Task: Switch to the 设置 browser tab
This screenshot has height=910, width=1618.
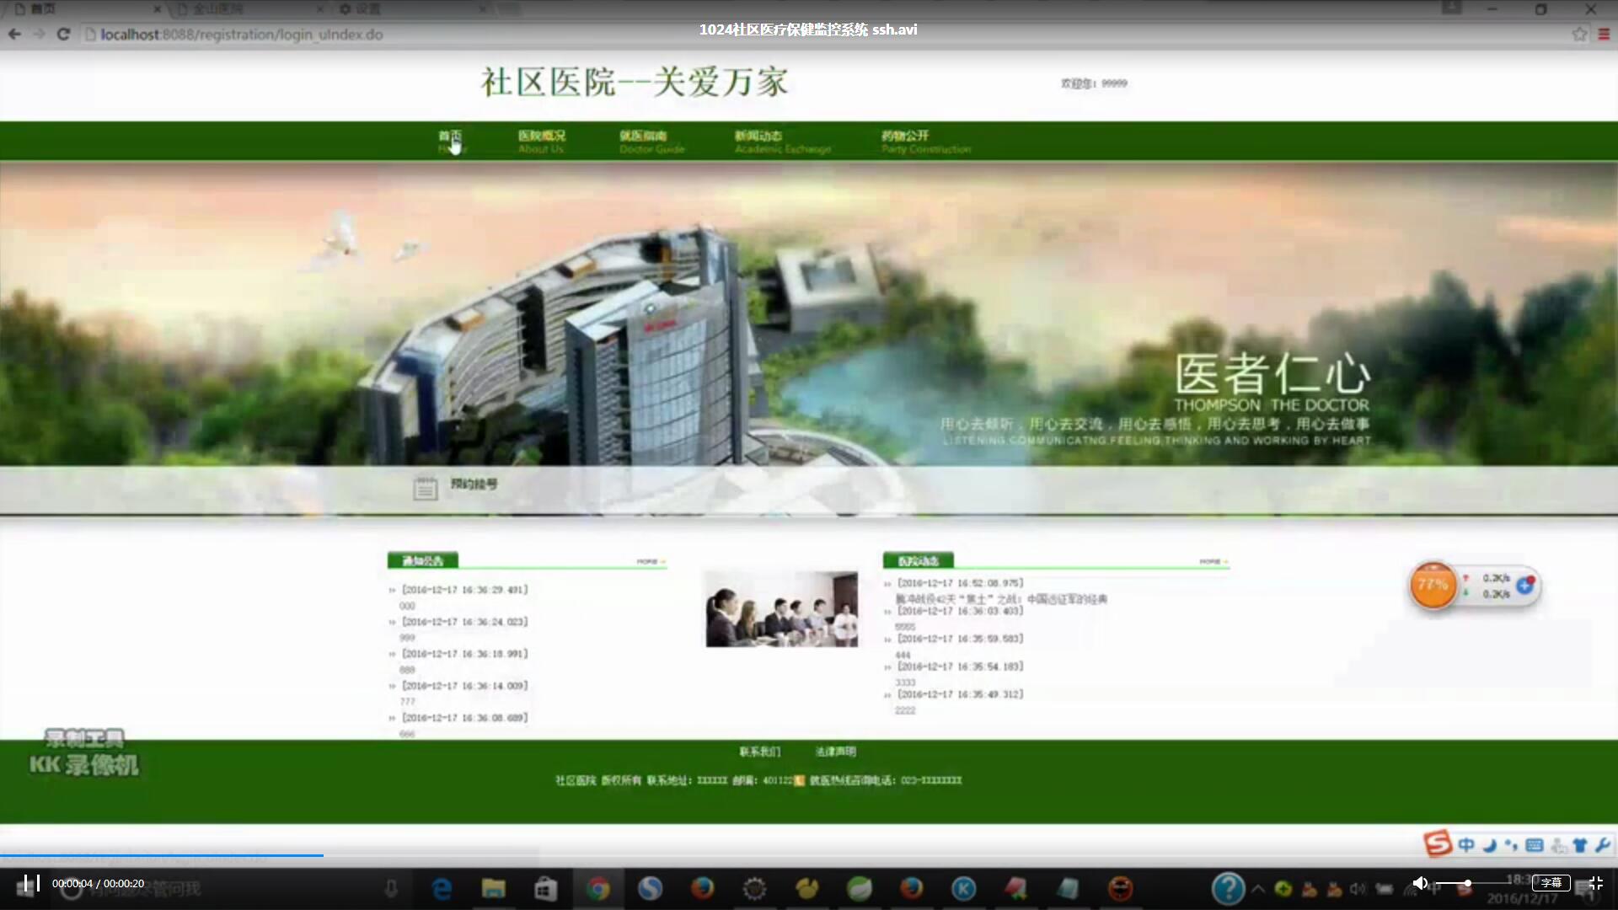Action: (411, 9)
